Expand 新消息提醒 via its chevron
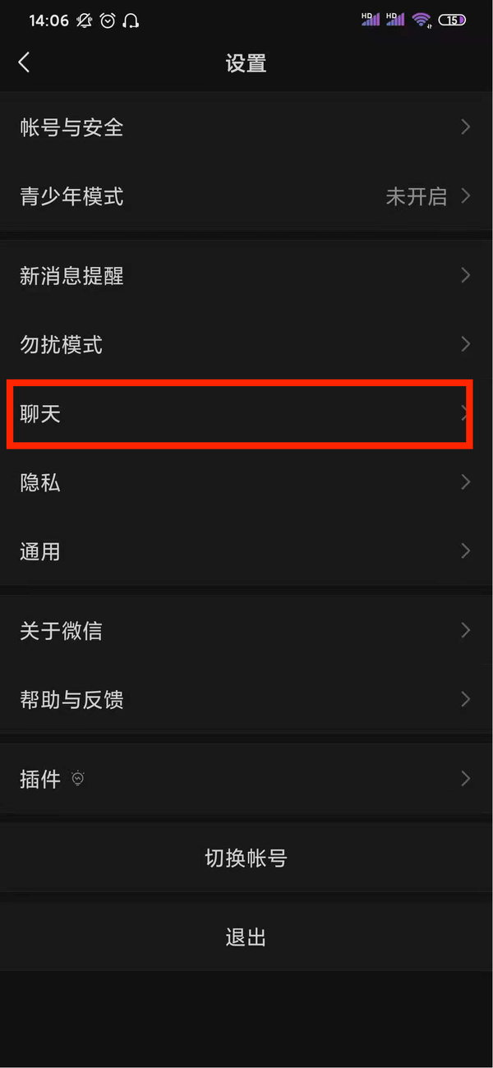493x1068 pixels. pyautogui.click(x=465, y=275)
